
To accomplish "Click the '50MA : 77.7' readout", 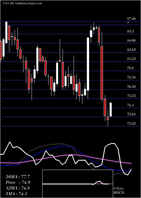I will tap(18, 177).
